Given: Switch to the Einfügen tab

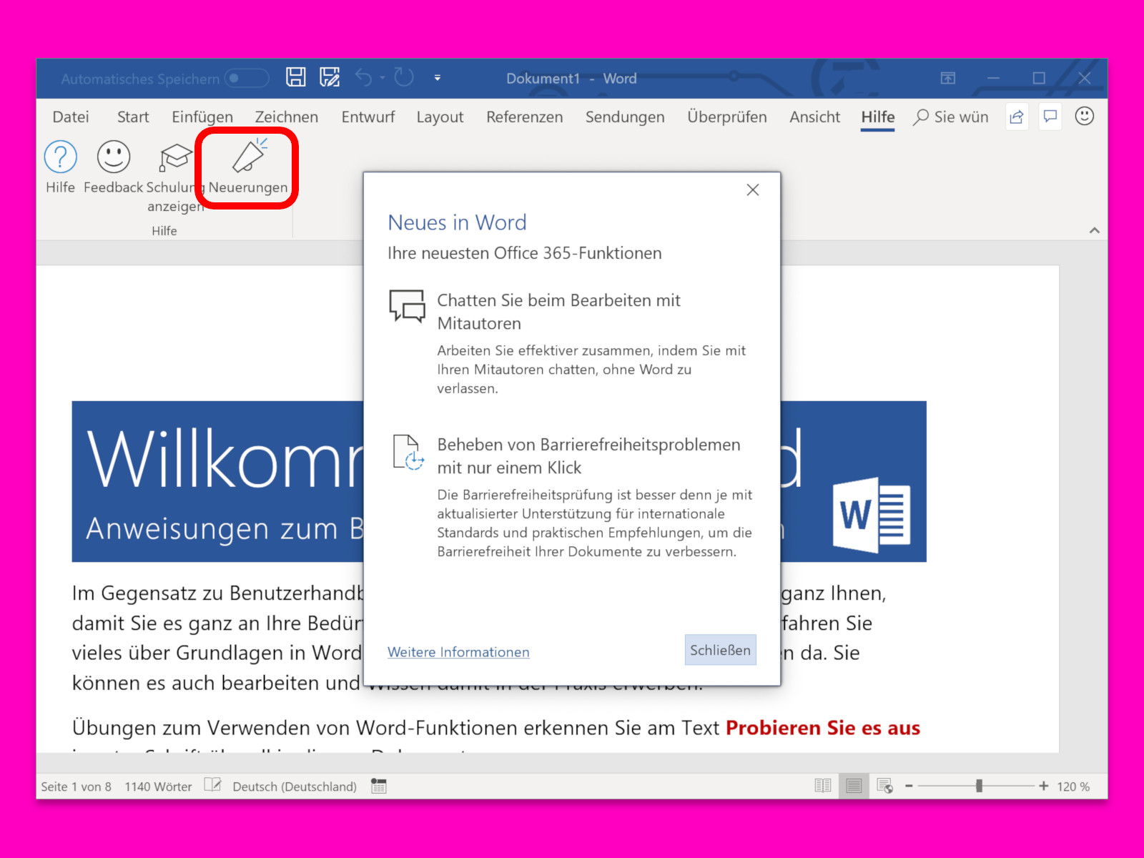Looking at the screenshot, I should click(x=202, y=117).
